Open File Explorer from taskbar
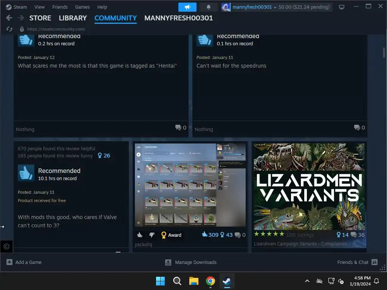Screen dimensions: 387x290 click(194, 281)
